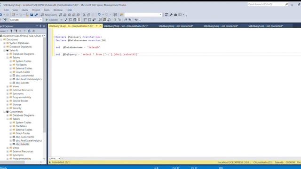Open the Query menu
Image resolution: width=301 pixels, height=169 pixels.
25,10
